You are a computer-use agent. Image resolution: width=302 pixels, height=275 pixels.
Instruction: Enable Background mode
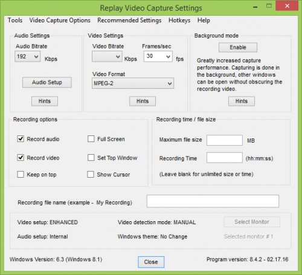(238, 47)
